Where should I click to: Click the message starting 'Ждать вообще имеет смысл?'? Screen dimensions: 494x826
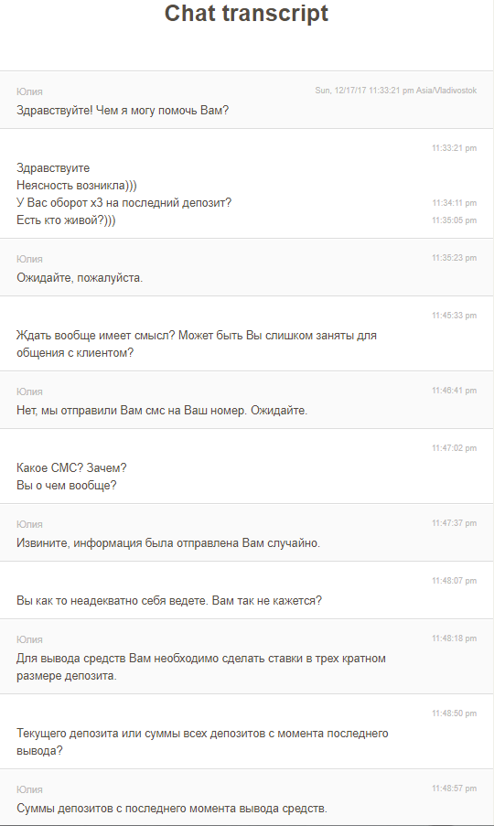pos(197,344)
